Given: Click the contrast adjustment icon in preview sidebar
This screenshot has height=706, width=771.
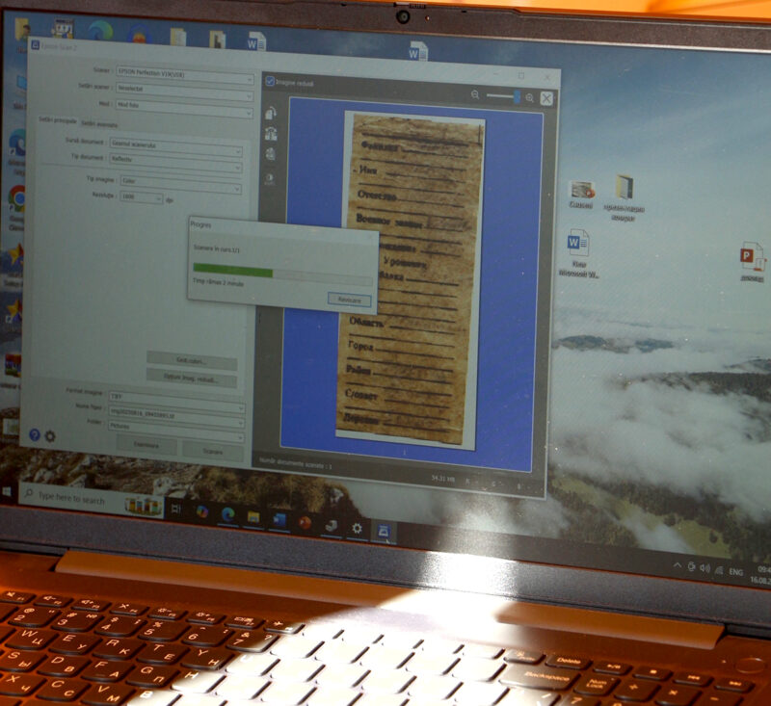Looking at the screenshot, I should click(x=270, y=179).
